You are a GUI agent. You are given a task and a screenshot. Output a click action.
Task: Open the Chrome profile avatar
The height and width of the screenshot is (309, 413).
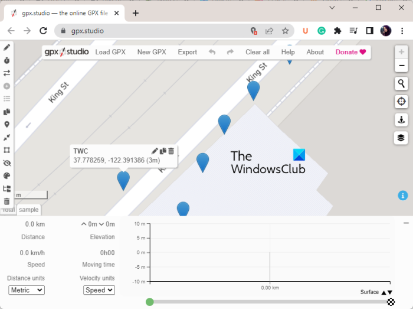tap(386, 31)
